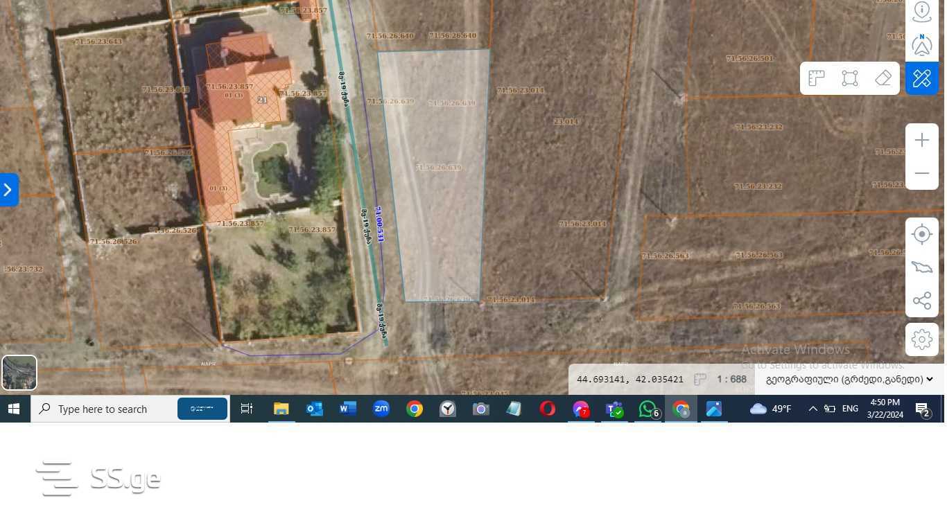
Task: Zoom in with the plus button
Action: pyautogui.click(x=921, y=140)
